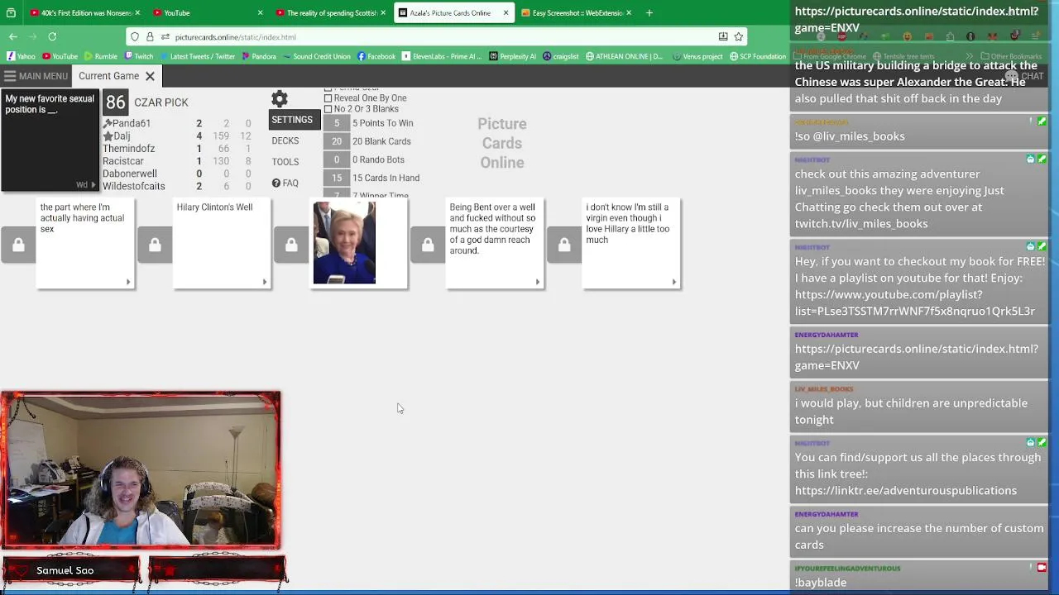Select player Dalj in the scoreboard
The width and height of the screenshot is (1059, 595).
tap(122, 136)
